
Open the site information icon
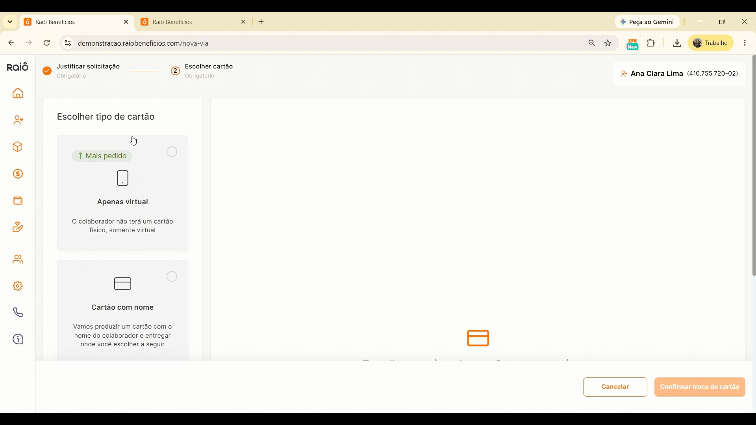click(x=68, y=43)
